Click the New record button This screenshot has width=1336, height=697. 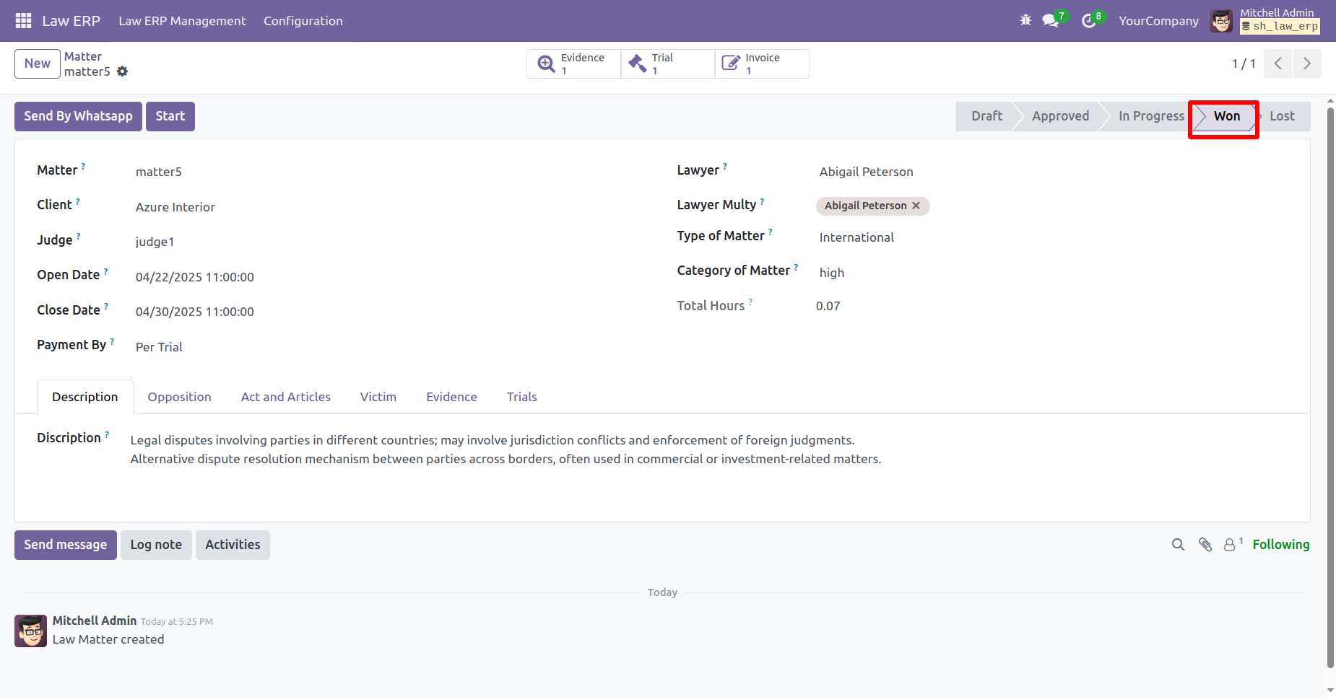pos(38,63)
